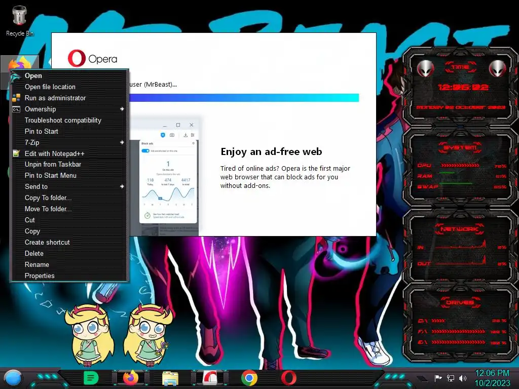Choose Copy To folder...
The width and height of the screenshot is (519, 389).
[69, 198]
